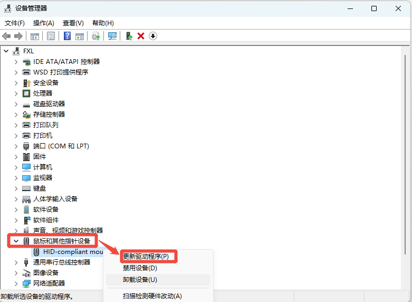Viewport: 412px width, 302px height.
Task: Click the WSD print provider printer icon
Action: (26, 72)
